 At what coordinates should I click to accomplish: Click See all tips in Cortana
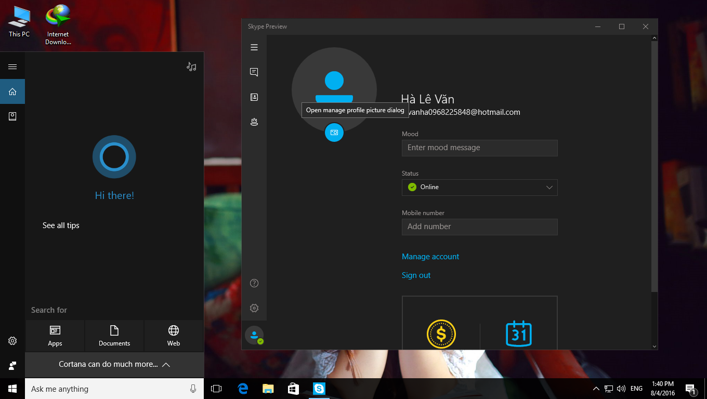tap(61, 225)
